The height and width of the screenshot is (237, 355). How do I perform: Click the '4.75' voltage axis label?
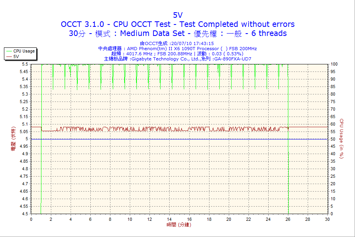click(24, 177)
